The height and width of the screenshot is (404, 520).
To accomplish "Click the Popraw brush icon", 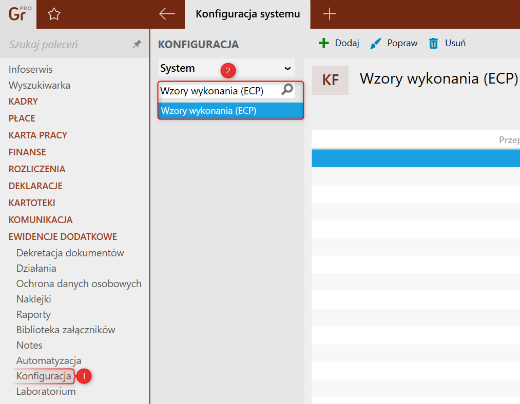I will point(375,43).
